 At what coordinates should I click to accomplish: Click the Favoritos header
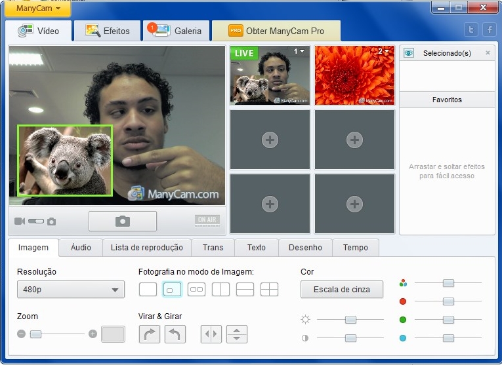tap(447, 100)
